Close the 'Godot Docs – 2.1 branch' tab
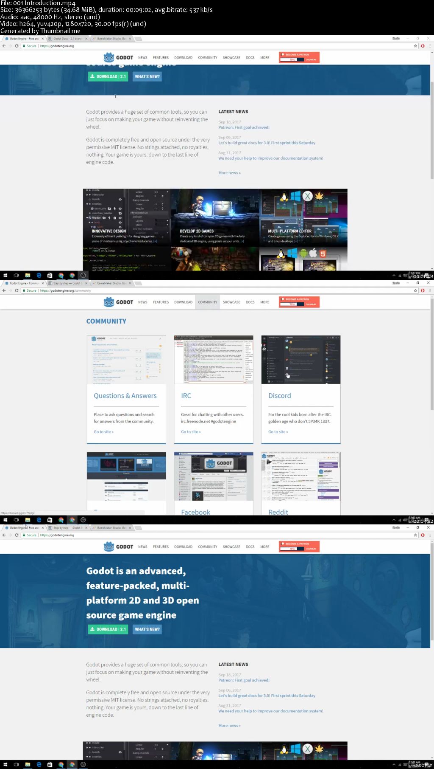 coord(86,39)
